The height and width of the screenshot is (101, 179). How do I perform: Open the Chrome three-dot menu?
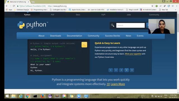177,6
